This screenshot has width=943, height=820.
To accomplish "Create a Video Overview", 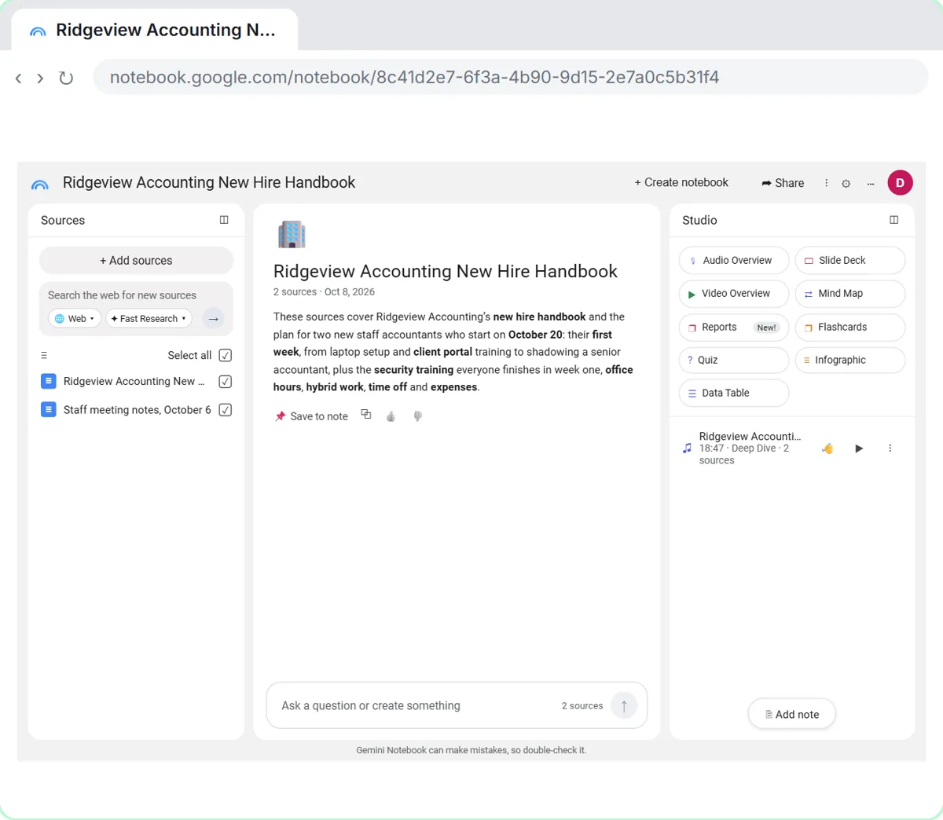I will coord(734,294).
